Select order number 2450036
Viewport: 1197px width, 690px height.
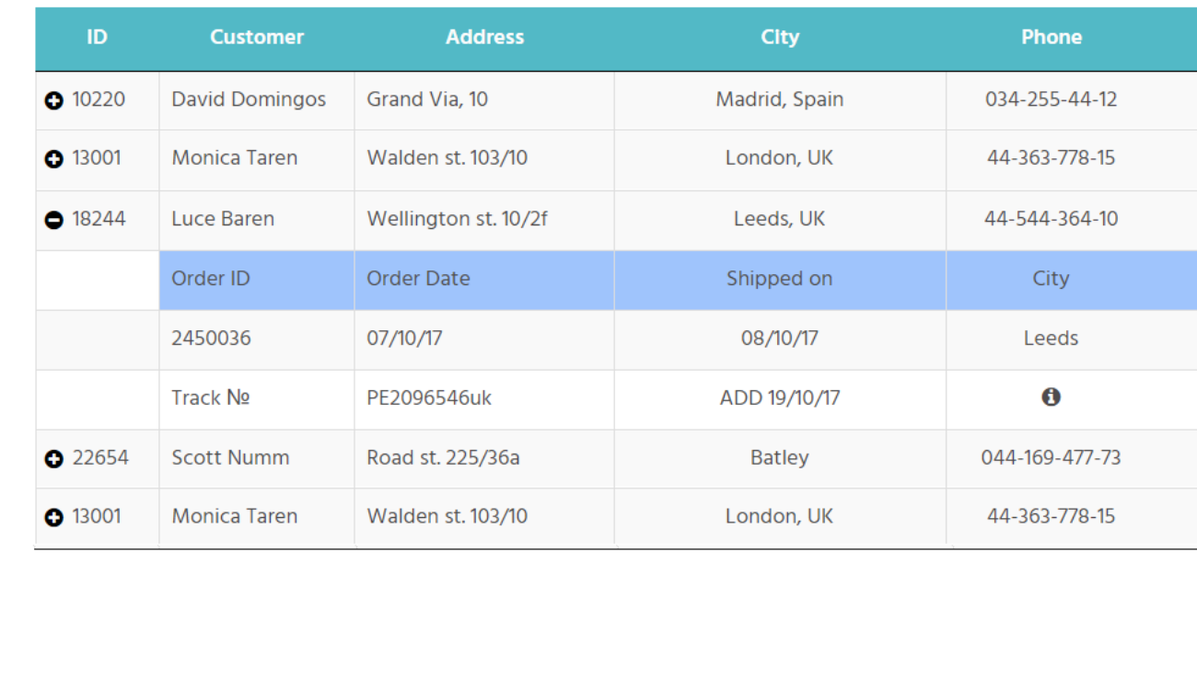click(x=211, y=339)
